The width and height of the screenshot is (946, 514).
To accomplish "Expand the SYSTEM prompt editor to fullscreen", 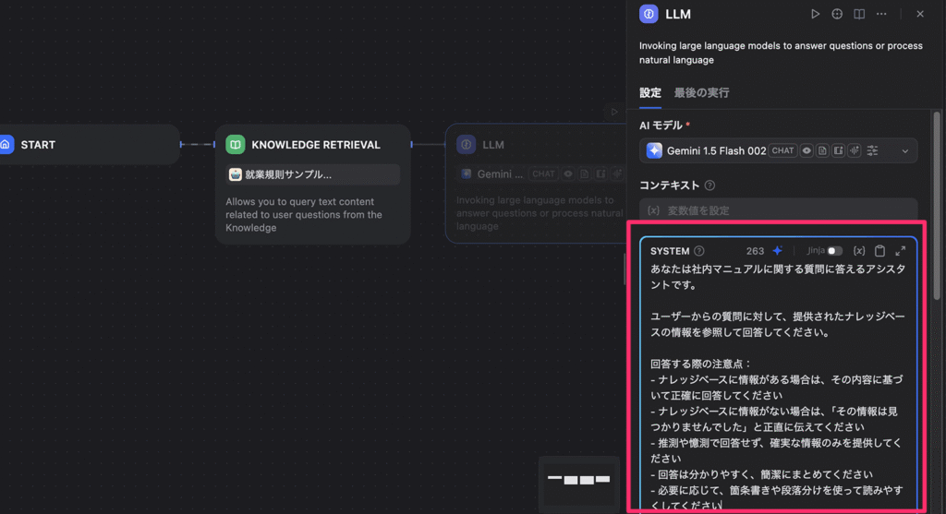I will (901, 251).
